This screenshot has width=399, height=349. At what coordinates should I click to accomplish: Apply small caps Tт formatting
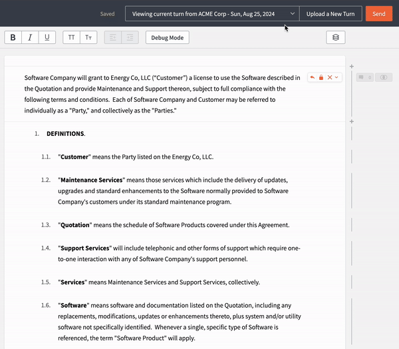[88, 37]
